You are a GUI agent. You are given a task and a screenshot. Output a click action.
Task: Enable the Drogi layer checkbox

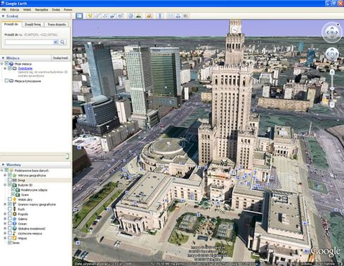coord(10,180)
